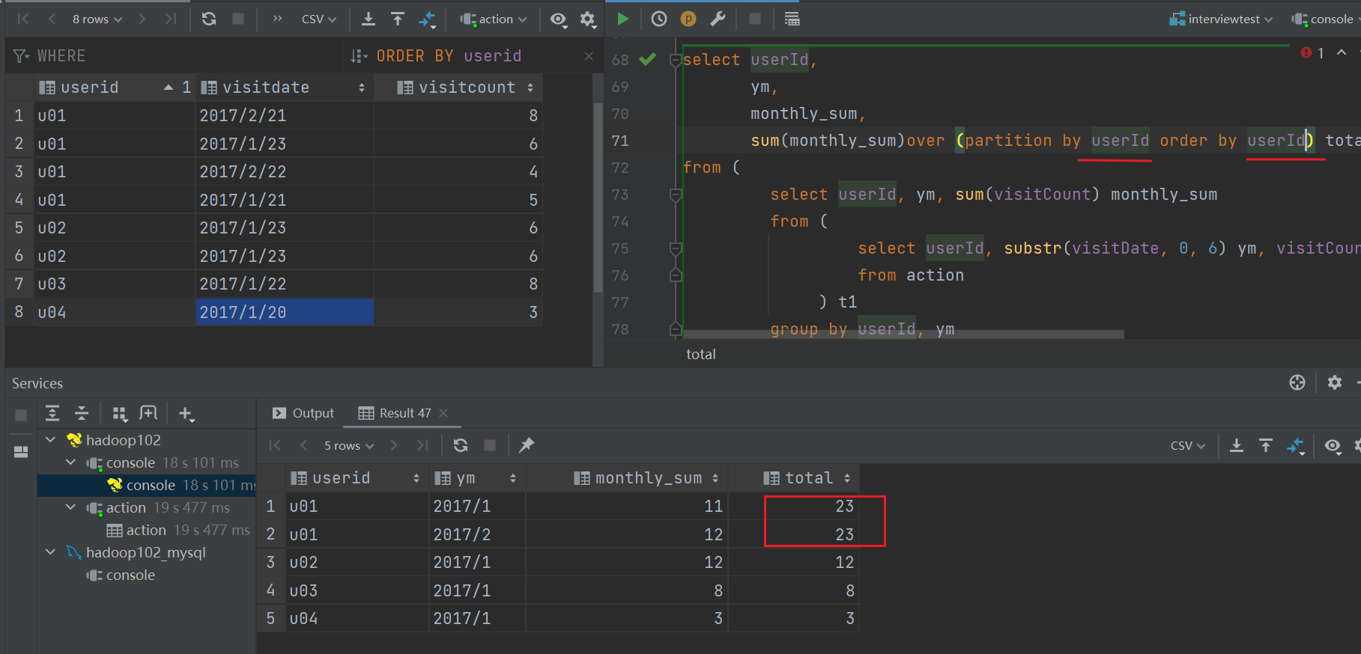Open Services tab in new tab
This screenshot has height=654, width=1361.
[148, 413]
